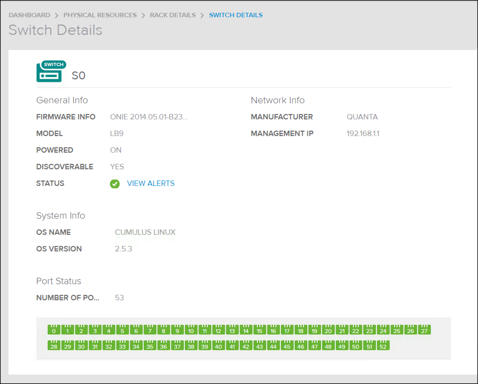
Task: Select port 10 in the port grid
Action: 191,330
